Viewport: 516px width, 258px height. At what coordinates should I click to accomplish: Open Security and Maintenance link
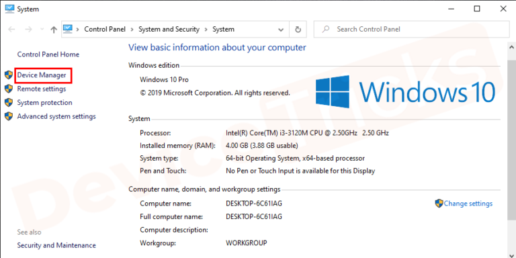(x=56, y=245)
